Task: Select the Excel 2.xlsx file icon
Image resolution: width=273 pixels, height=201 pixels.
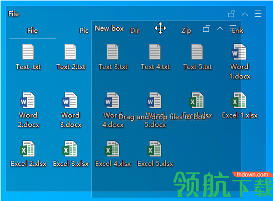Action: (27, 149)
